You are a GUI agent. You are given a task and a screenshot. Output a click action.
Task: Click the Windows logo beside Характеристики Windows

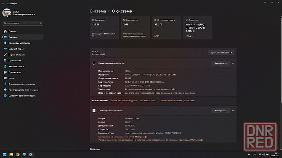point(94,111)
